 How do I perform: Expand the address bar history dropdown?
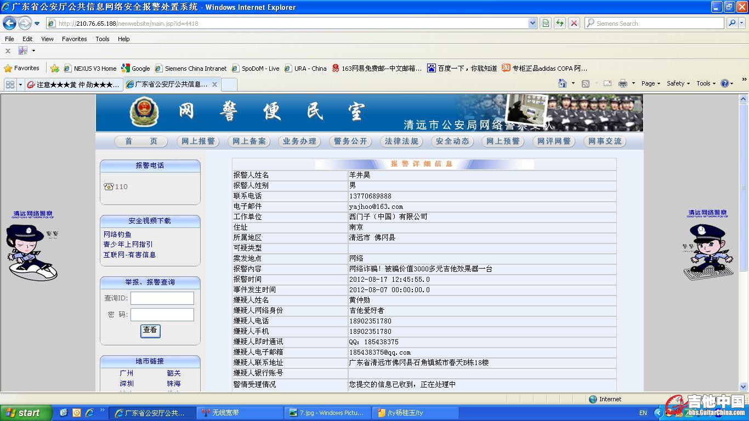coord(532,24)
